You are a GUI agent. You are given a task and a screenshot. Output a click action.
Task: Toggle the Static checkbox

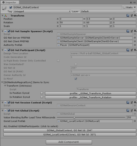[124, 7]
